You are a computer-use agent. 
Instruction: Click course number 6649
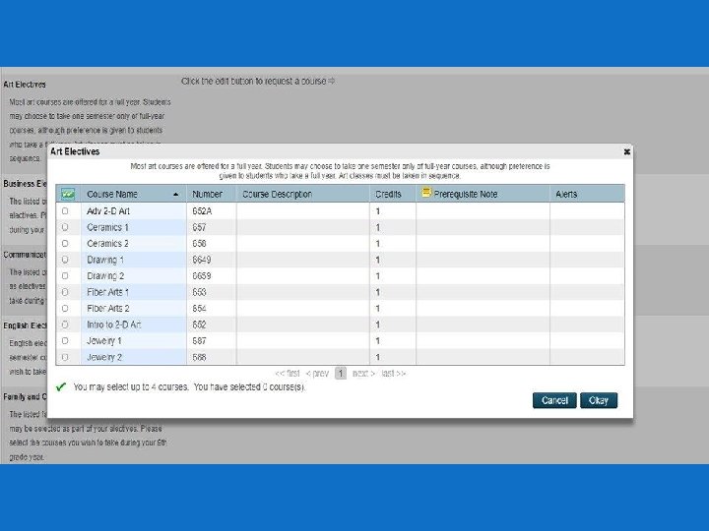(x=202, y=260)
